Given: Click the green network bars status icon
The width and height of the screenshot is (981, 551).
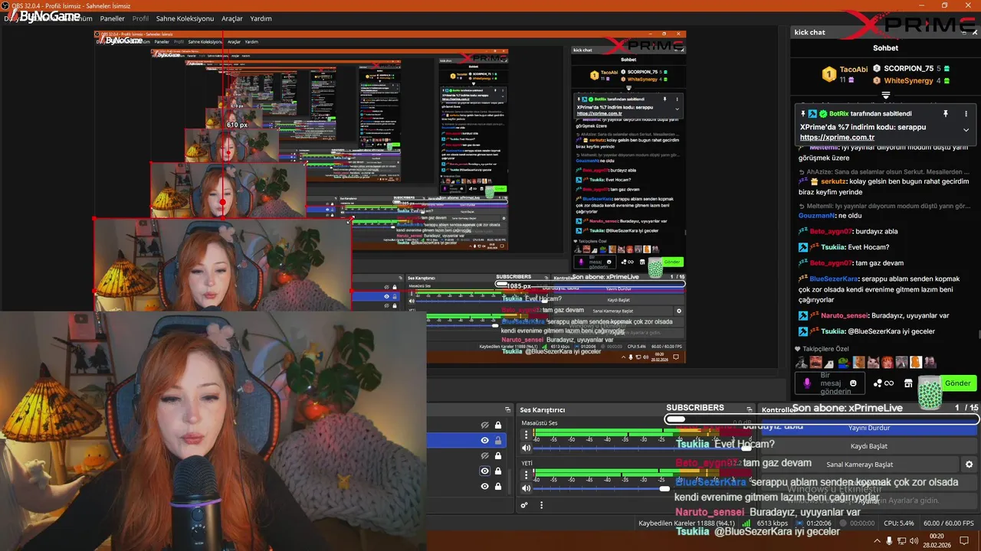Looking at the screenshot, I should pos(747,523).
